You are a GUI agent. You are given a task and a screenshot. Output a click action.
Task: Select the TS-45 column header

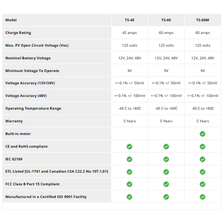(x=130, y=20)
